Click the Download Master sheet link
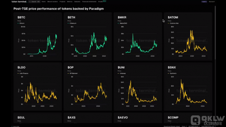 172,126
